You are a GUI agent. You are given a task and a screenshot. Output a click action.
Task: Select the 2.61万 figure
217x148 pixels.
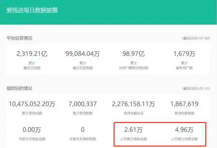point(133,130)
